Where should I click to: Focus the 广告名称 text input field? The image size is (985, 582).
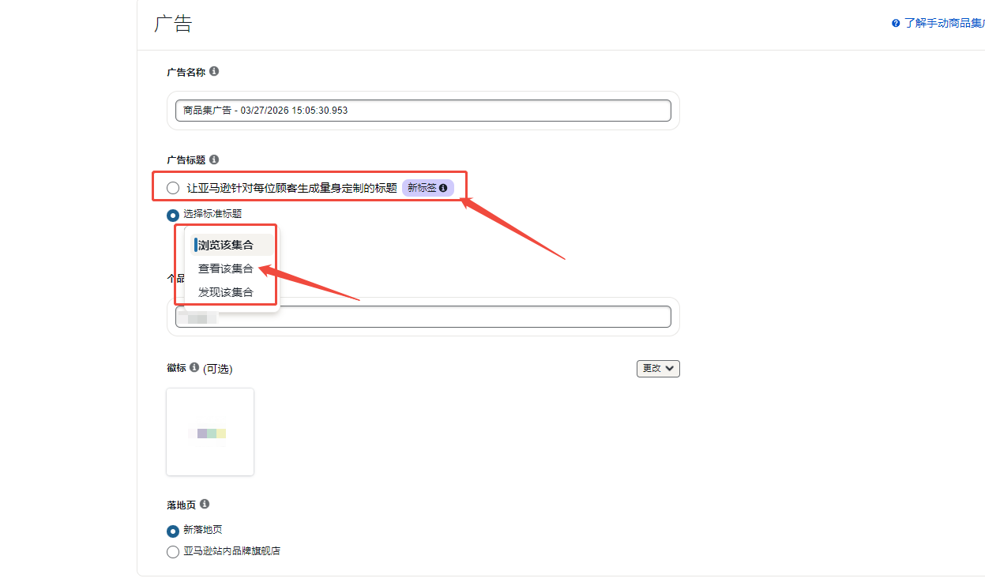423,111
